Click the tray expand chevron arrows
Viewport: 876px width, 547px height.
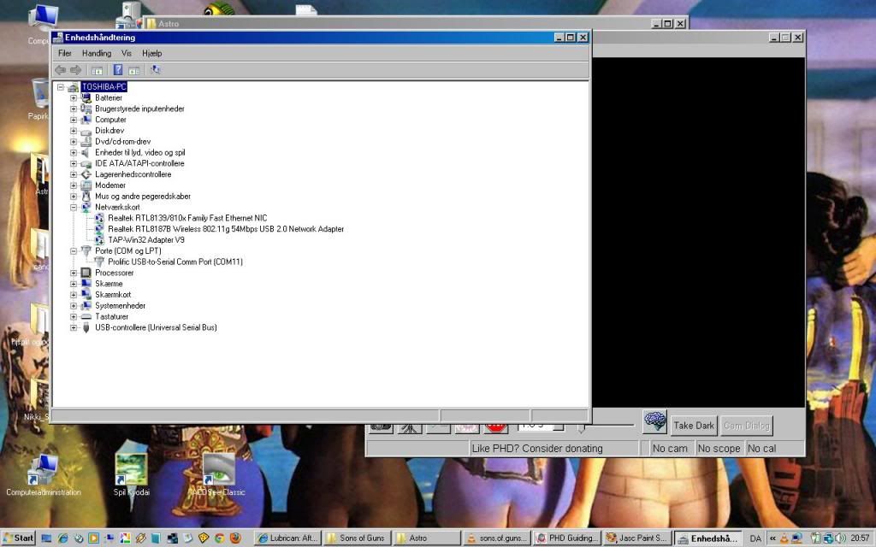click(x=772, y=538)
